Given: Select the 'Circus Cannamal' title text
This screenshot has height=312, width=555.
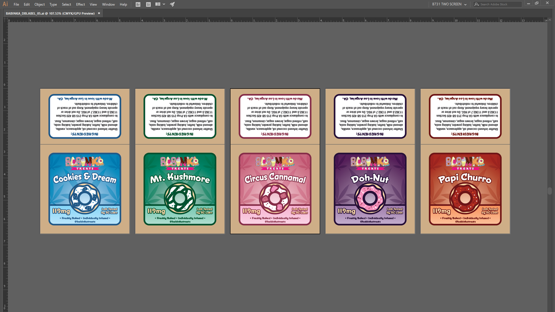Looking at the screenshot, I should pos(275,179).
